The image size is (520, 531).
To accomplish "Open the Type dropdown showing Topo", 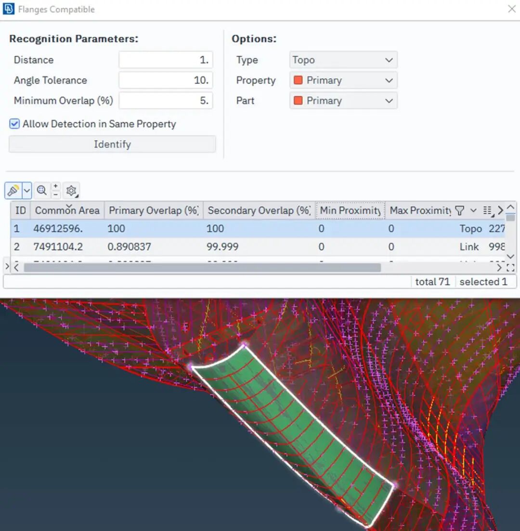I will [343, 60].
